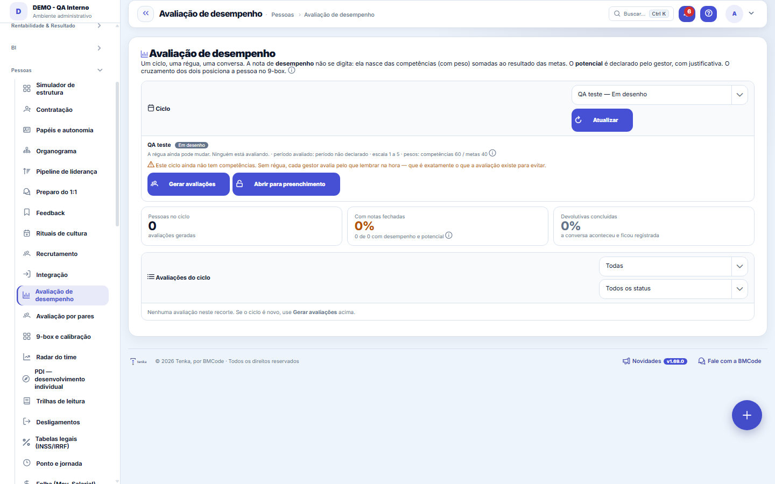Expand the user menu chevron
This screenshot has width=775, height=484.
(x=751, y=13)
